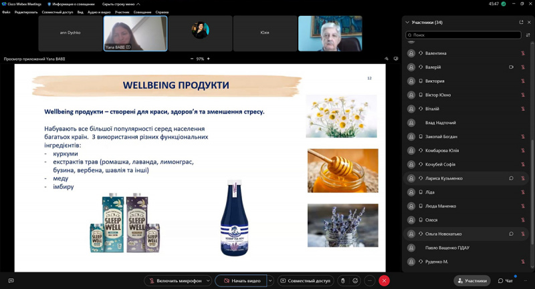Zoom in on the shared content with plus
535x289 pixels.
point(209,59)
